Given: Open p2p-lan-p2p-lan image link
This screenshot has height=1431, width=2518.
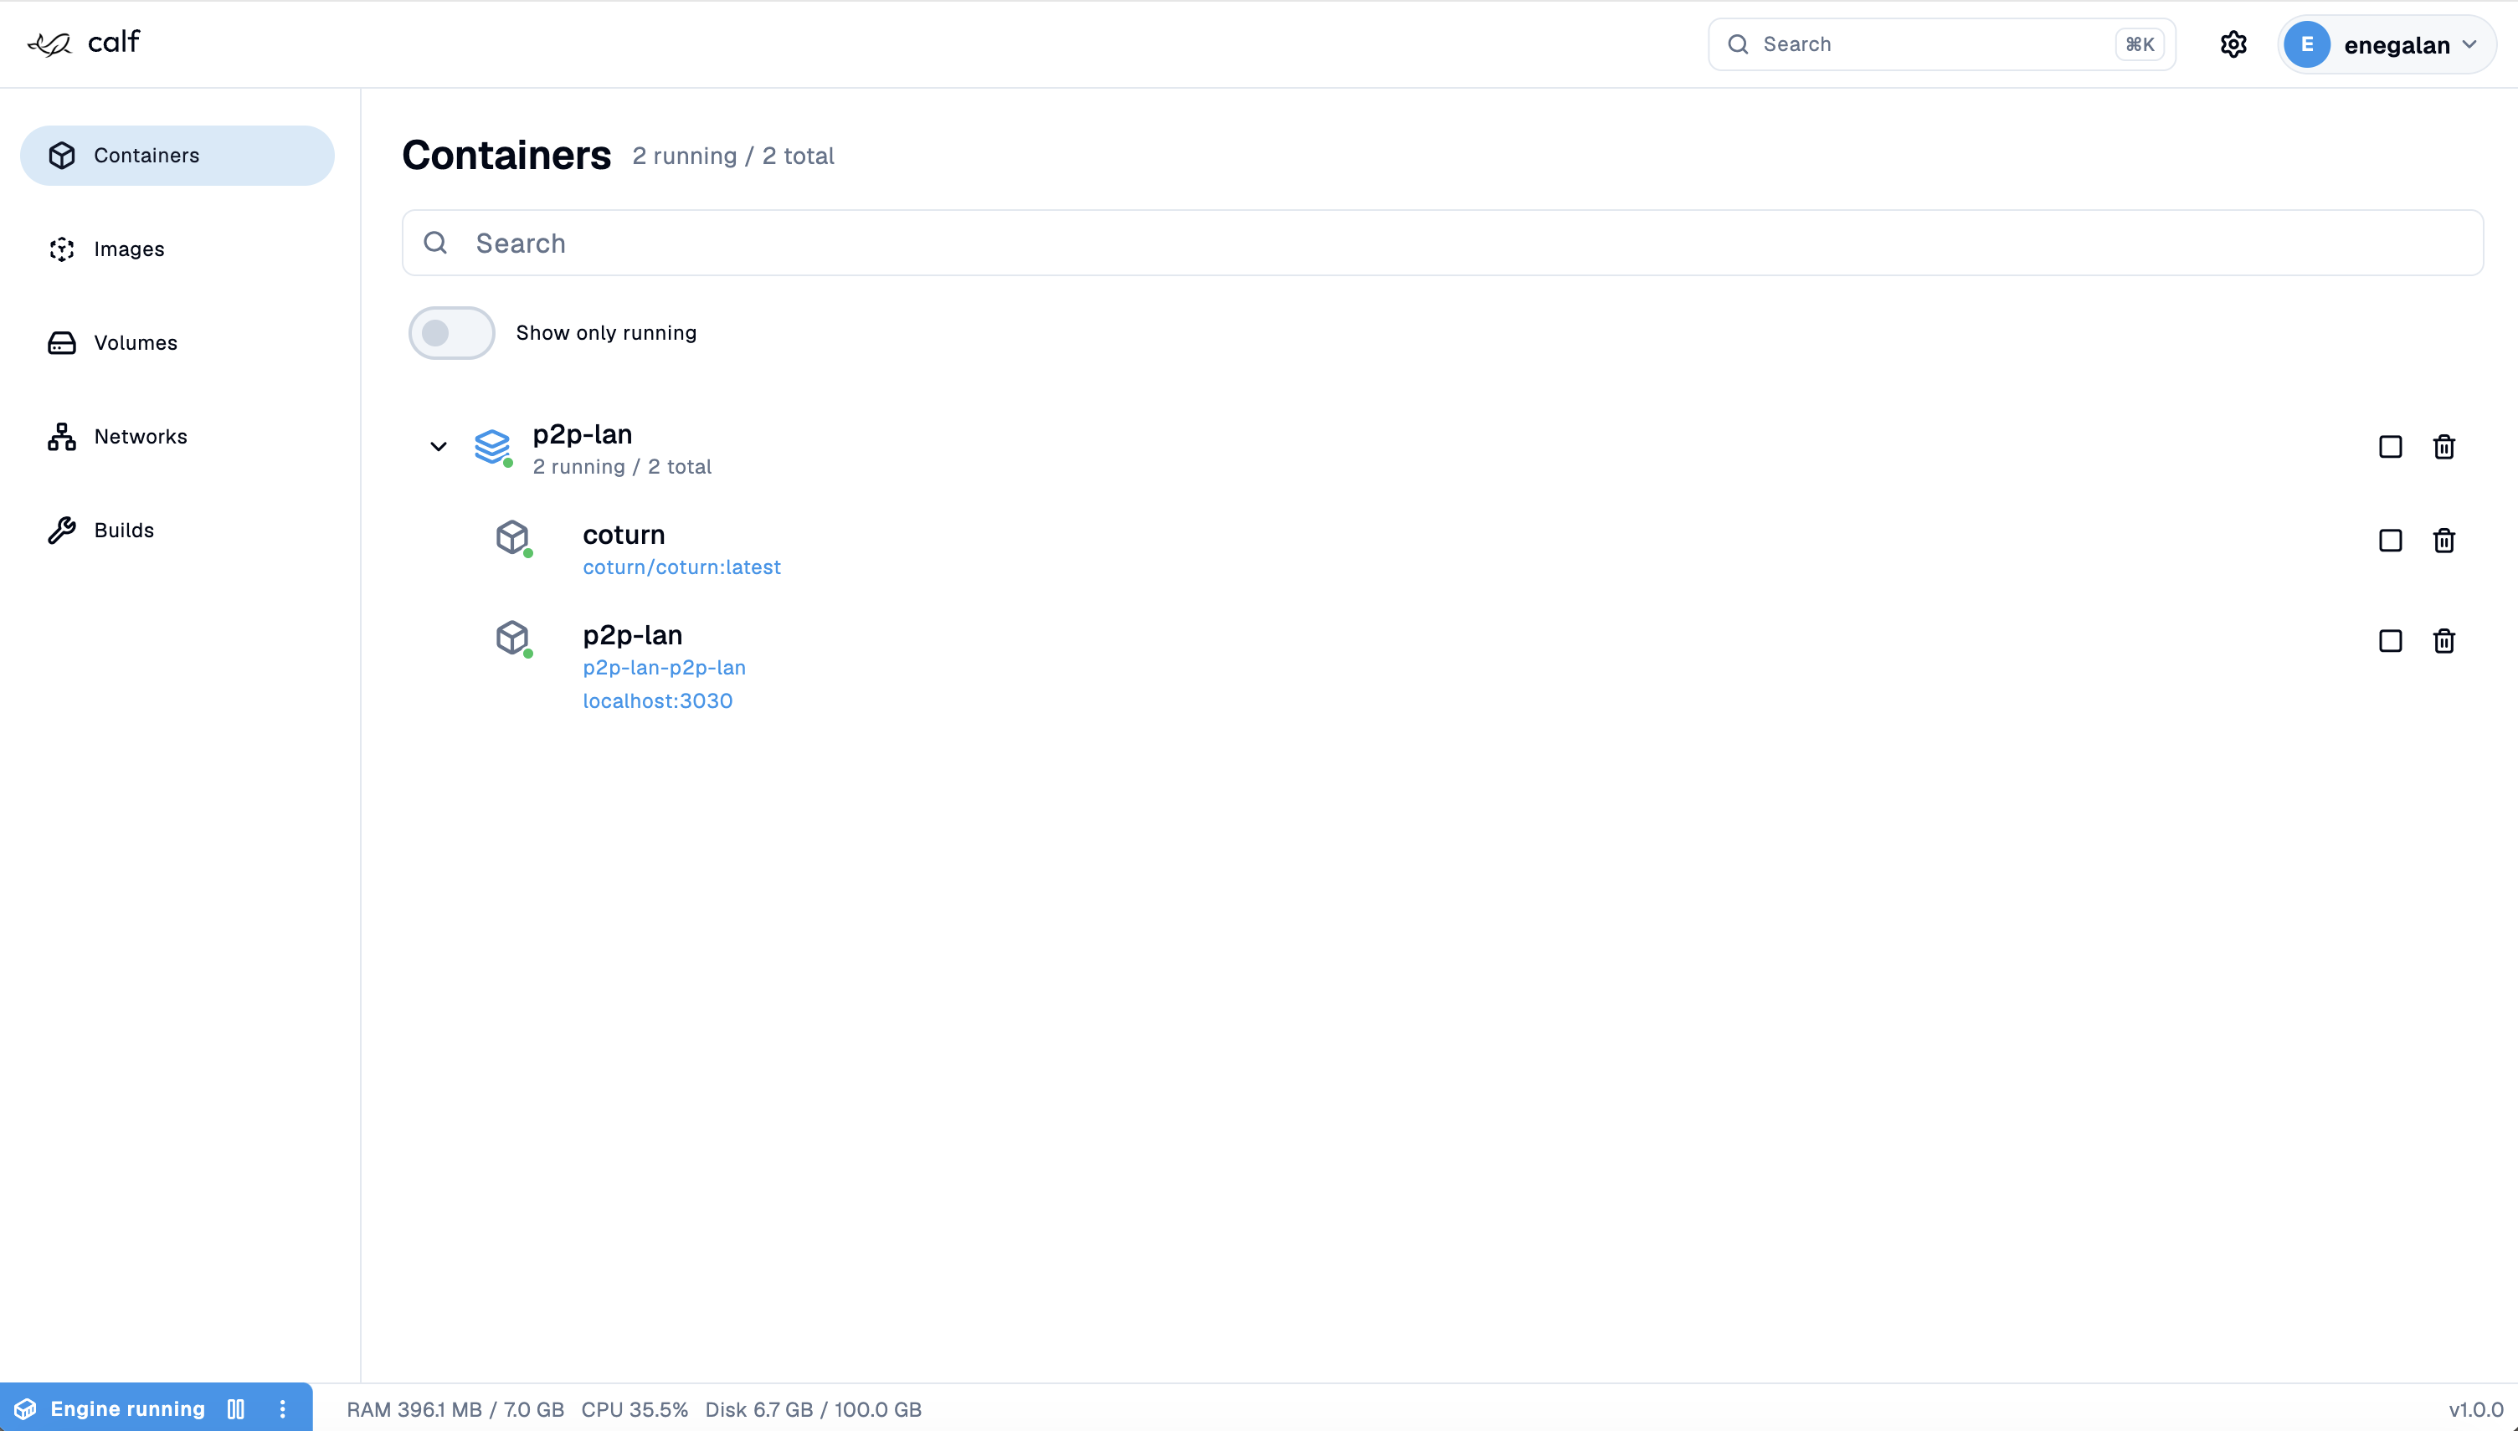Looking at the screenshot, I should pyautogui.click(x=665, y=667).
